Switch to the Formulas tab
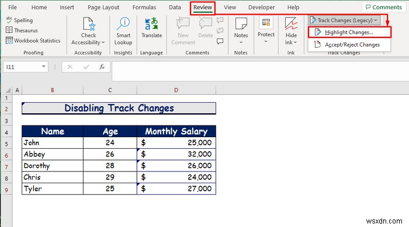The width and height of the screenshot is (409, 227). click(x=144, y=8)
